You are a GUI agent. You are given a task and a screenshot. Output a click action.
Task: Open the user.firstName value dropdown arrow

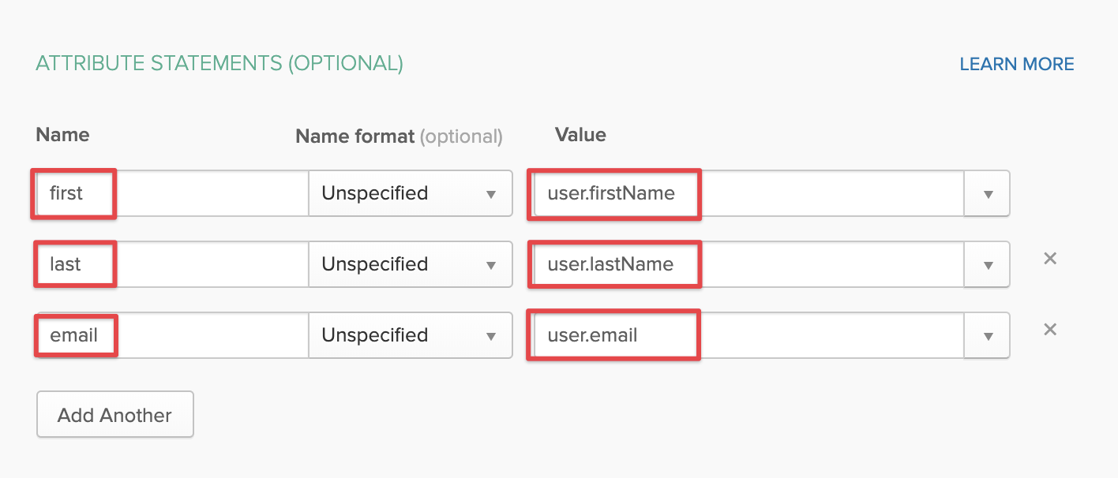point(987,194)
